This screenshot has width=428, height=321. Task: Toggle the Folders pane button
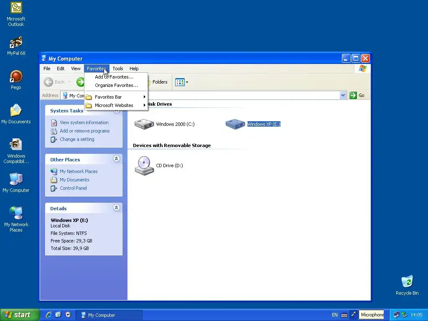158,82
